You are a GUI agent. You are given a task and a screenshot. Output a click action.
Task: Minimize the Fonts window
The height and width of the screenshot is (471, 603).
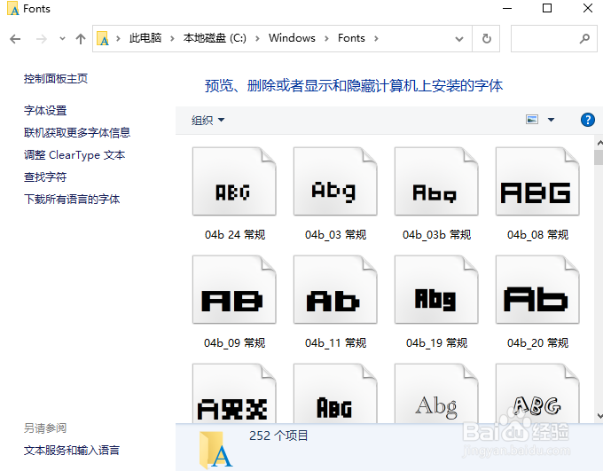point(507,8)
